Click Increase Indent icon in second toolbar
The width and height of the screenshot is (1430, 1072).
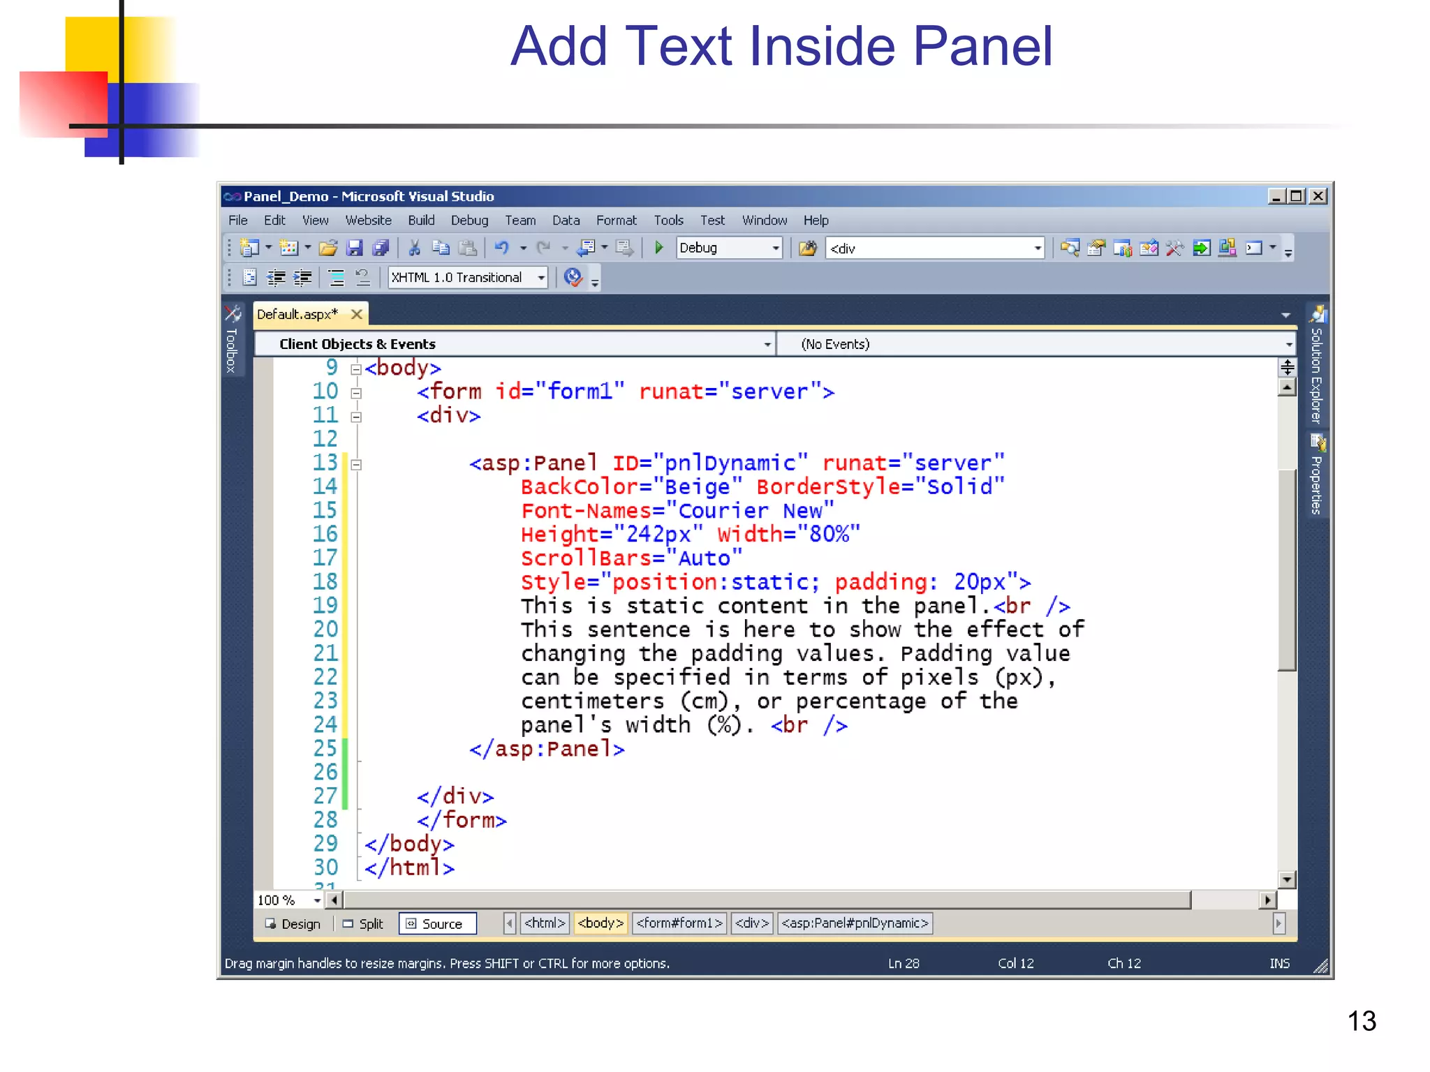[302, 278]
